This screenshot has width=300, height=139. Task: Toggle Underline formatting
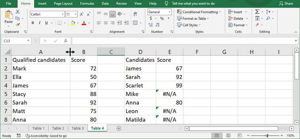click(46, 23)
